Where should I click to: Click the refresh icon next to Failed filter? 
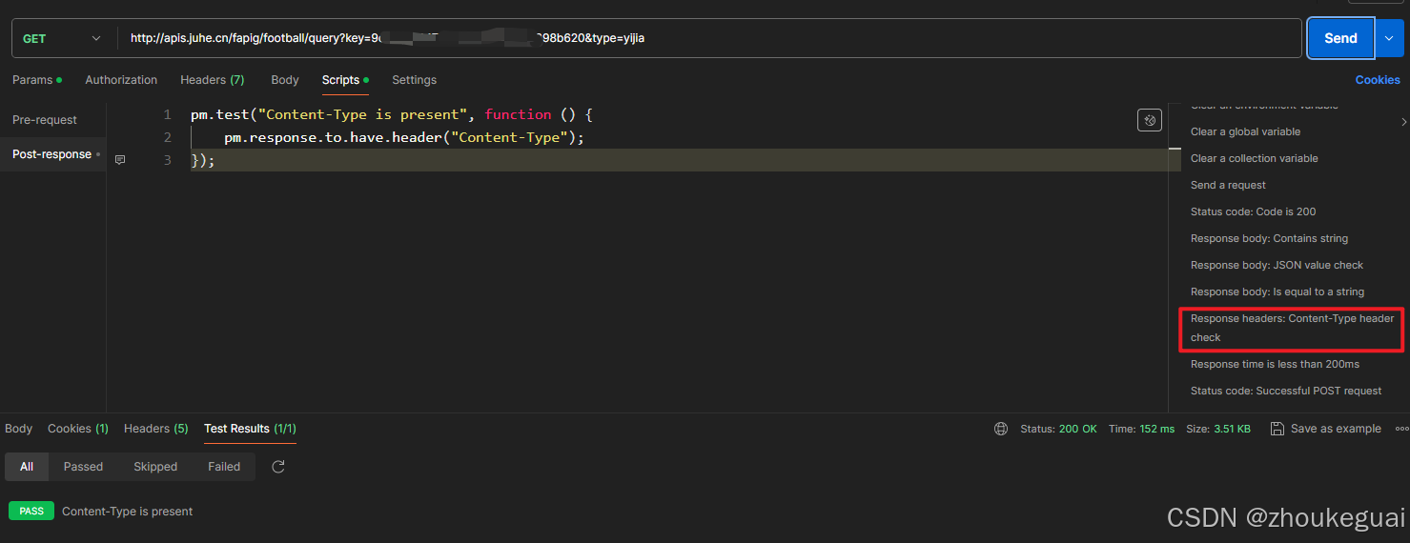(278, 467)
